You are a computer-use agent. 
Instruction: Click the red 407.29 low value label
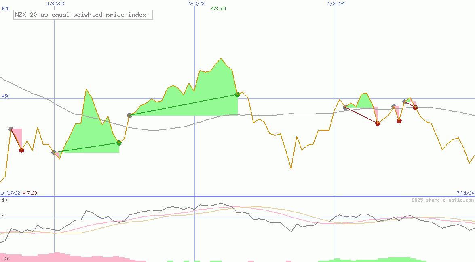[x=30, y=193]
